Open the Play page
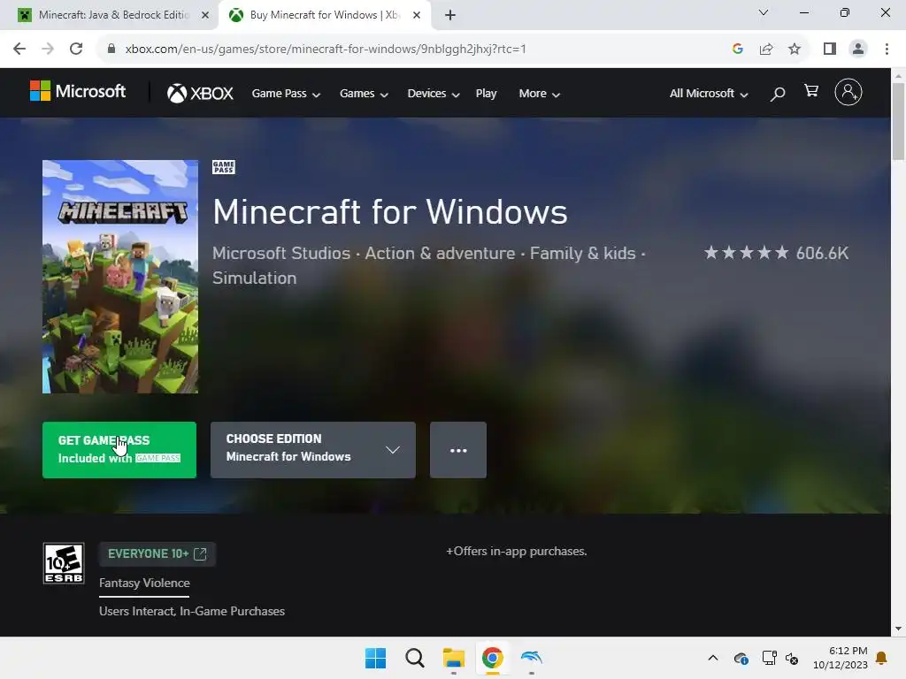 [486, 94]
